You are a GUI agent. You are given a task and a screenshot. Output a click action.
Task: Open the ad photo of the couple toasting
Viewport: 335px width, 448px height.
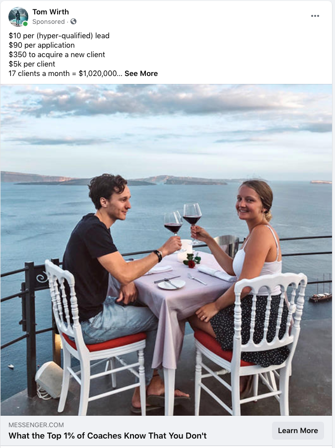(166, 250)
